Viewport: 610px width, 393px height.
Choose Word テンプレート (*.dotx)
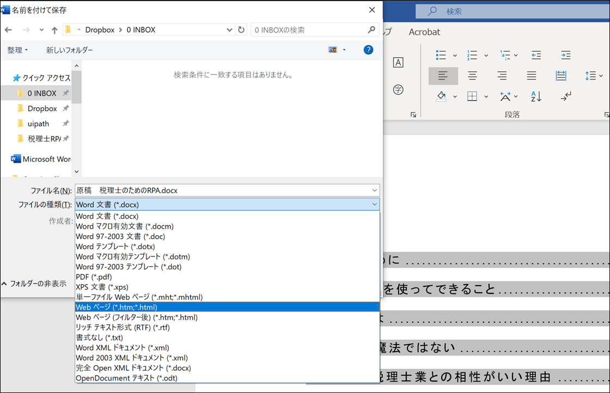(x=227, y=247)
